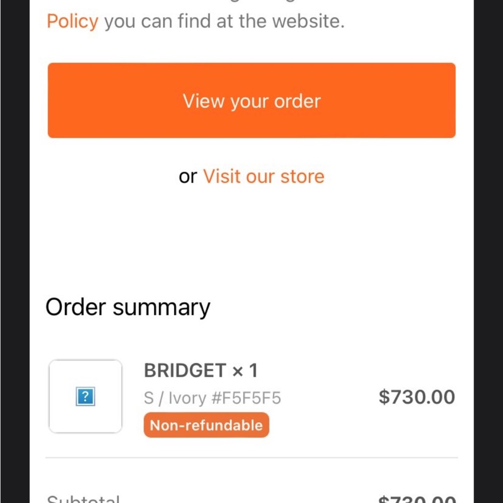503x503 pixels.
Task: Click the text "you can find at the website"
Action: click(224, 21)
